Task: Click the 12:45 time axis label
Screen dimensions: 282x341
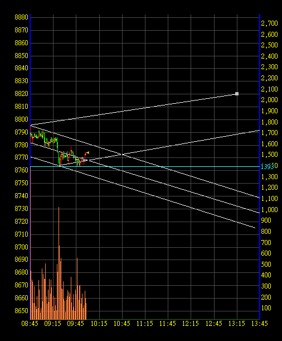Action: point(214,324)
